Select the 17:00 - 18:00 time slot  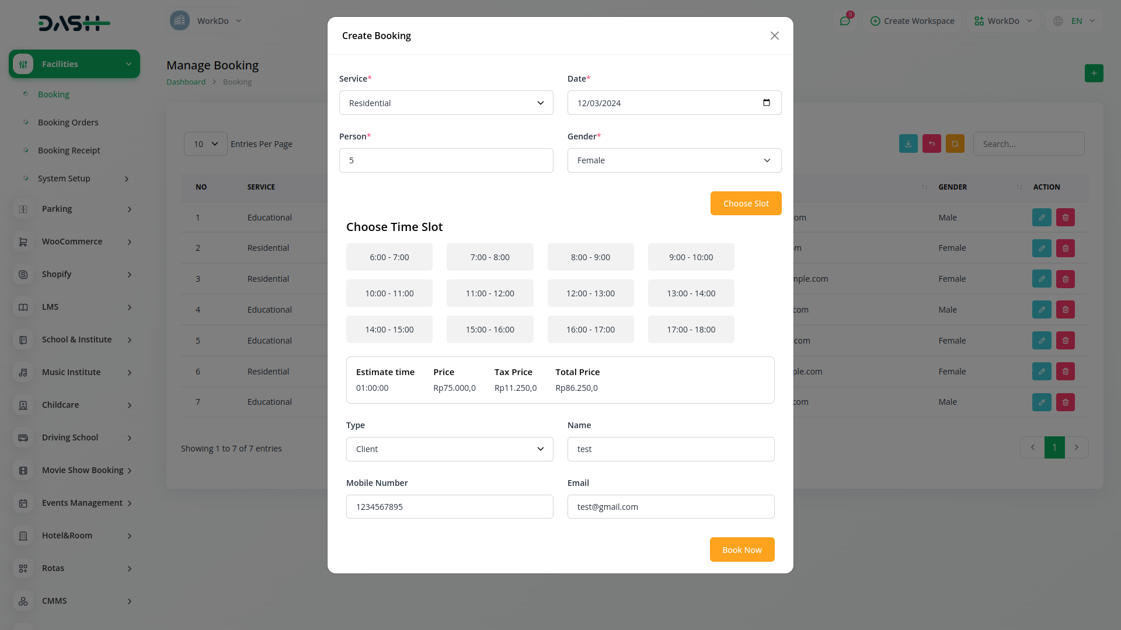coord(691,330)
